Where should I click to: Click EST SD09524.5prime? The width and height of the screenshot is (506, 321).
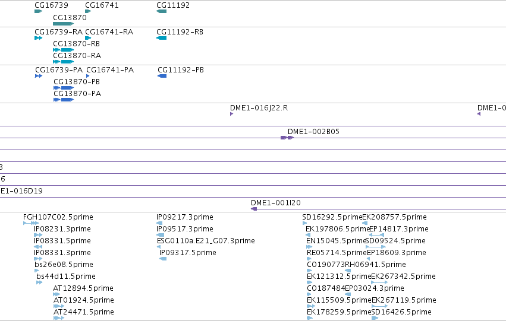(395, 241)
